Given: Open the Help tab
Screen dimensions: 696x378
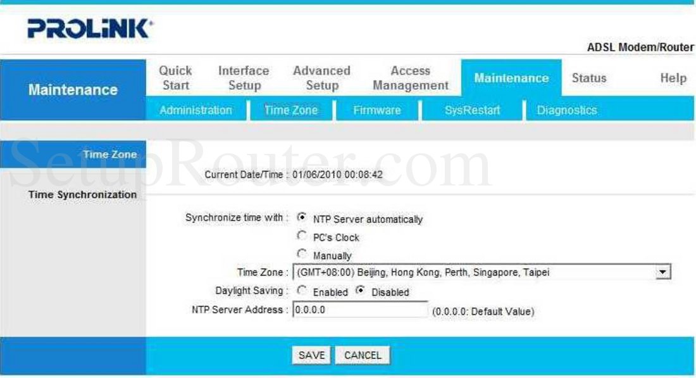Looking at the screenshot, I should [x=673, y=78].
